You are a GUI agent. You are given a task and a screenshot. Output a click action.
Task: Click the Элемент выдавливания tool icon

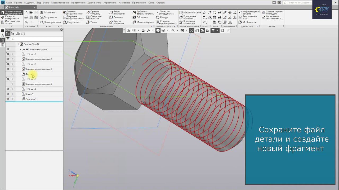[x=65, y=12]
